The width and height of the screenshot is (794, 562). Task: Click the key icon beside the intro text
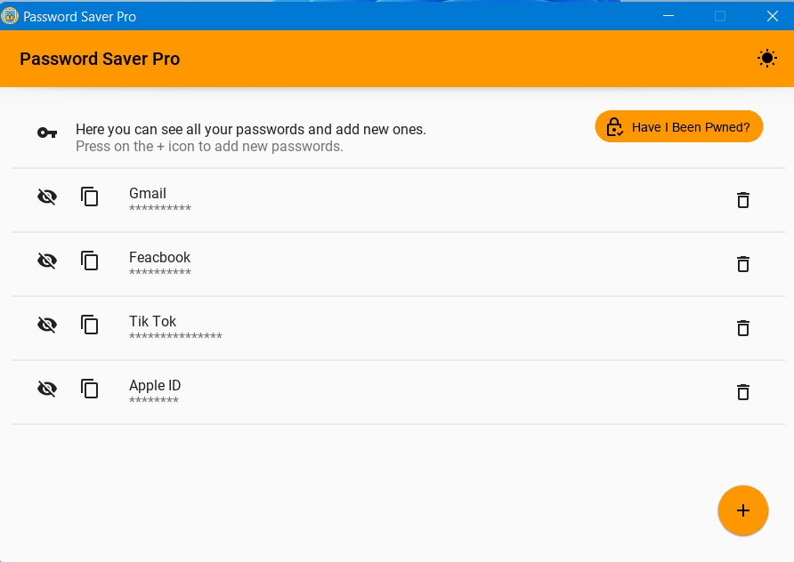tap(47, 132)
